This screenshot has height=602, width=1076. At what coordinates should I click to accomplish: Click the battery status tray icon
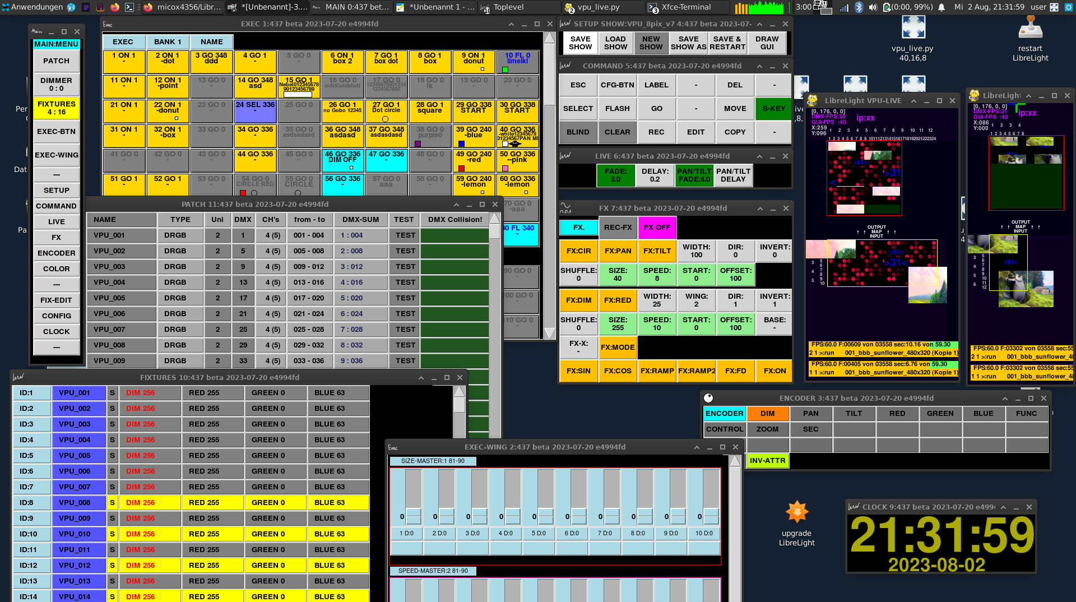(887, 7)
